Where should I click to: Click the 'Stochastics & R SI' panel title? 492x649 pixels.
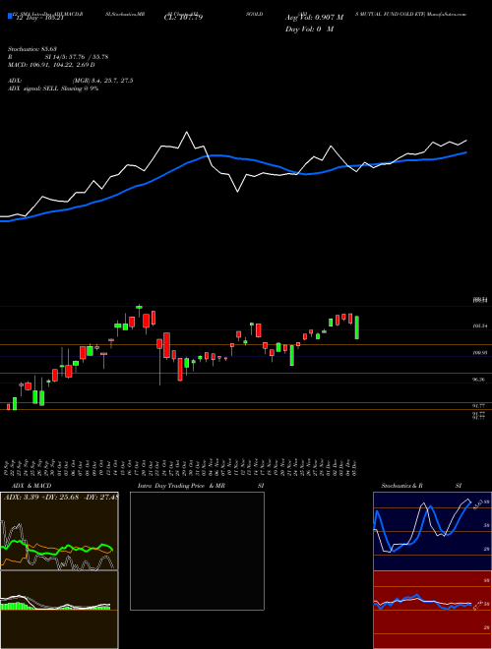[x=421, y=486]
